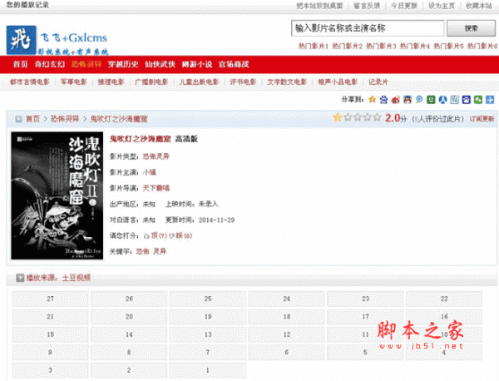Viewport: 499px width, 381px height.
Task: Upvote with the 顶(7) thumbs-up
Action: pos(156,235)
